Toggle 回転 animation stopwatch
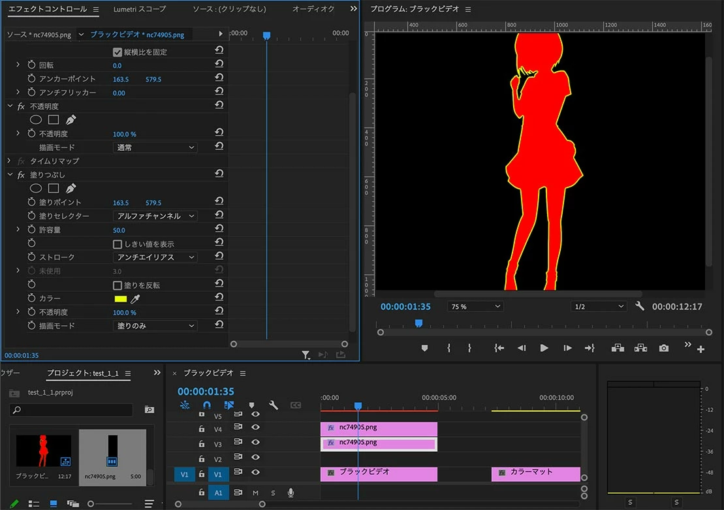The width and height of the screenshot is (724, 510). pyautogui.click(x=31, y=65)
